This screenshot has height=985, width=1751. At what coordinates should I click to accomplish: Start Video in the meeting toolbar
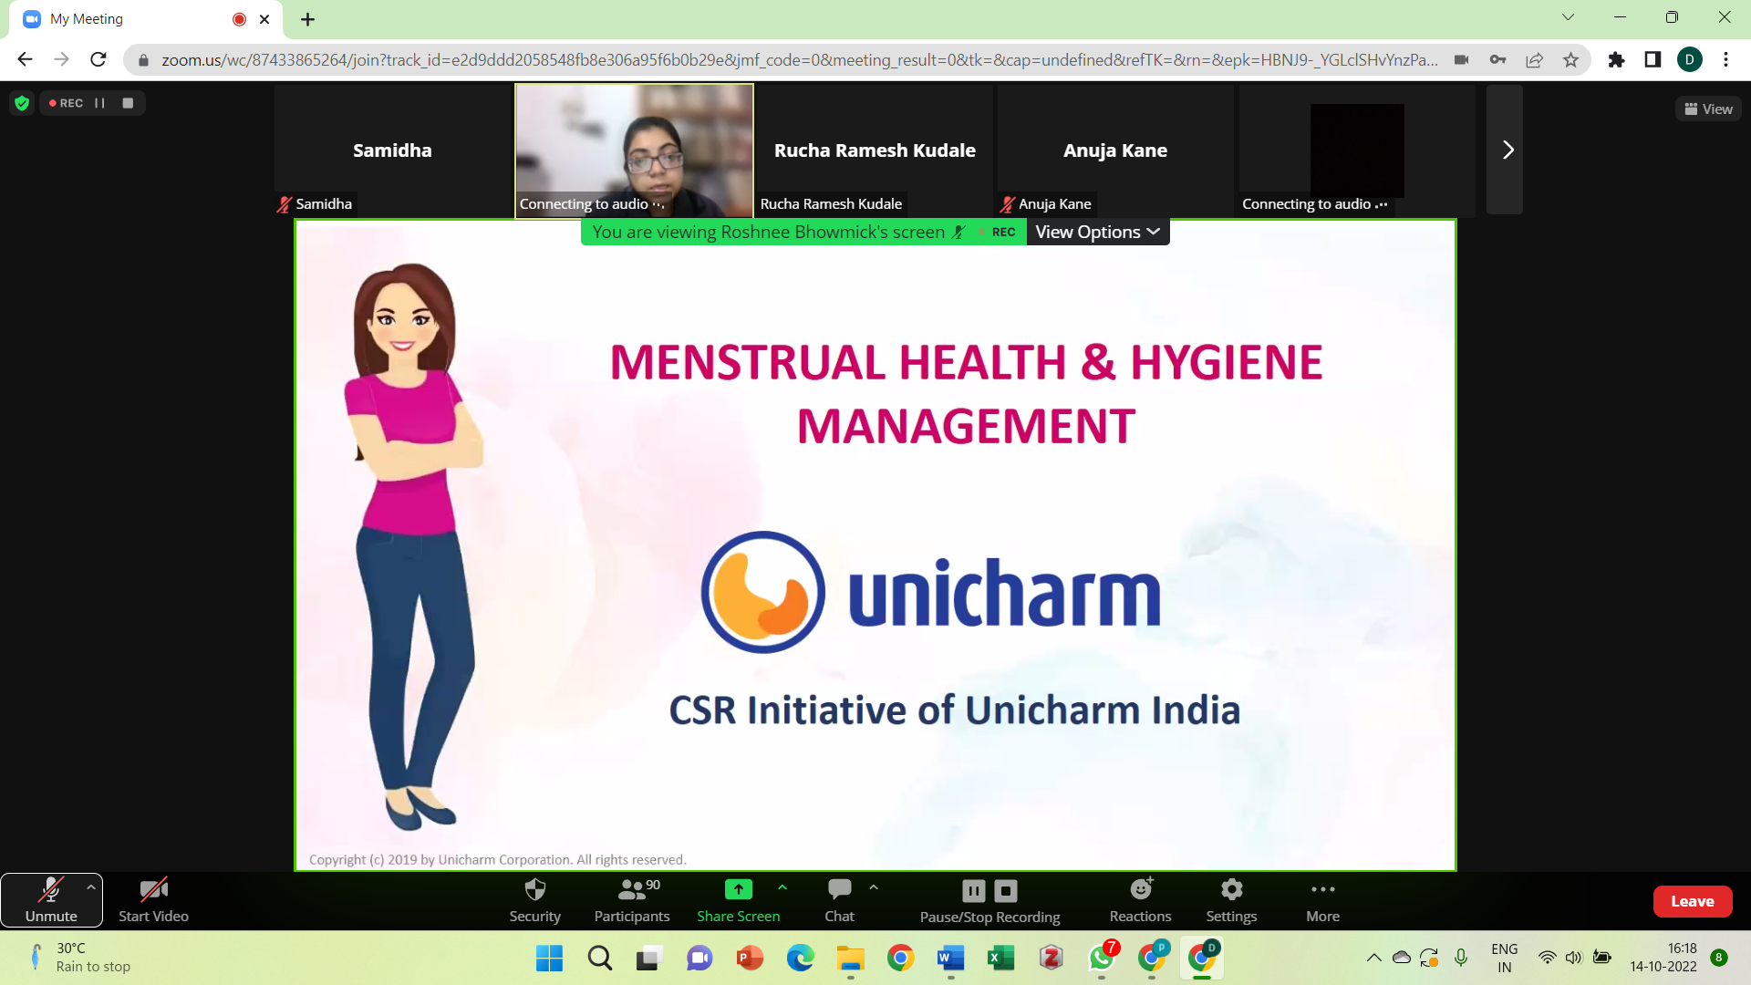click(153, 900)
